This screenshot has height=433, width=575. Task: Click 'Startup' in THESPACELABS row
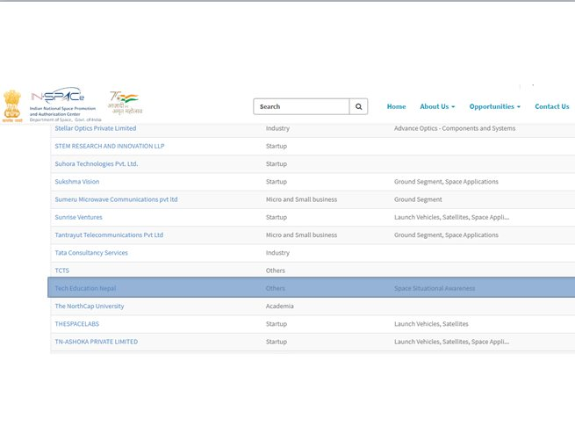(x=277, y=324)
